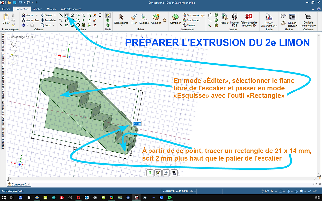Click the Projeter button
The height and width of the screenshot is (201, 322).
pyautogui.click(x=189, y=25)
